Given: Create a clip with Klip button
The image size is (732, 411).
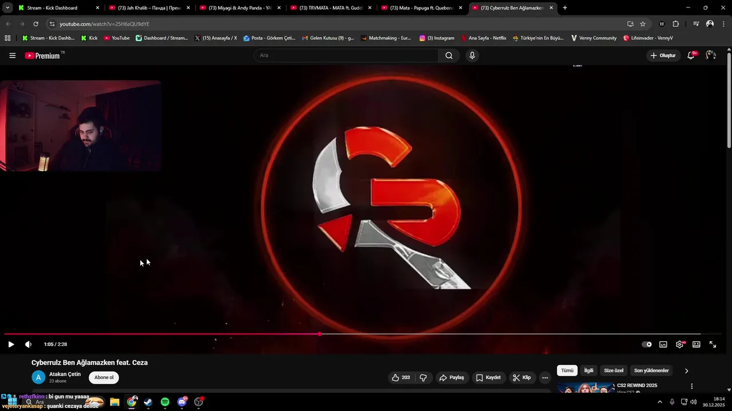Looking at the screenshot, I should tap(522, 377).
